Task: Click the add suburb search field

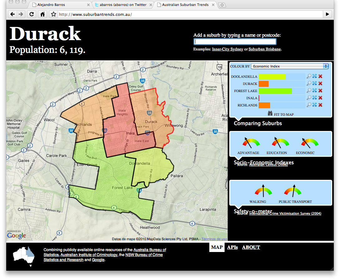Action: (x=235, y=41)
